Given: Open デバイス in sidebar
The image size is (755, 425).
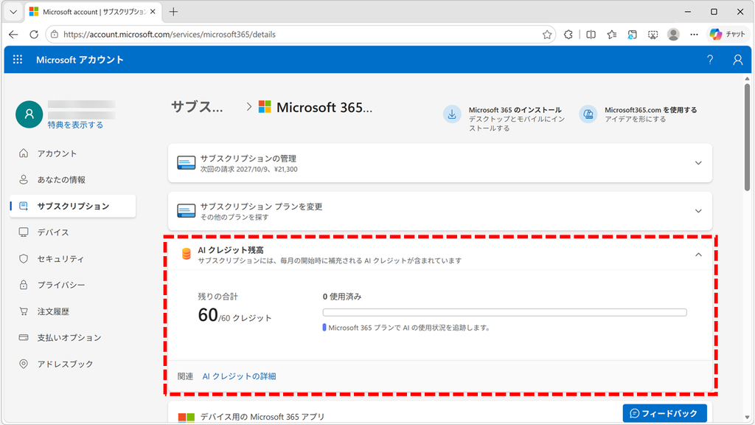Looking at the screenshot, I should pyautogui.click(x=73, y=232).
